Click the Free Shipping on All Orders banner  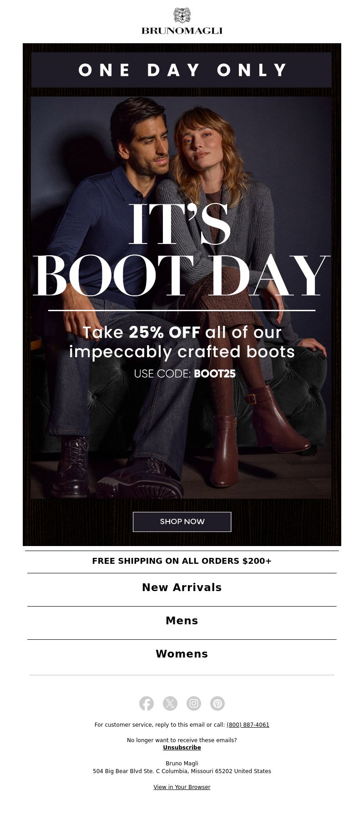[x=182, y=561]
